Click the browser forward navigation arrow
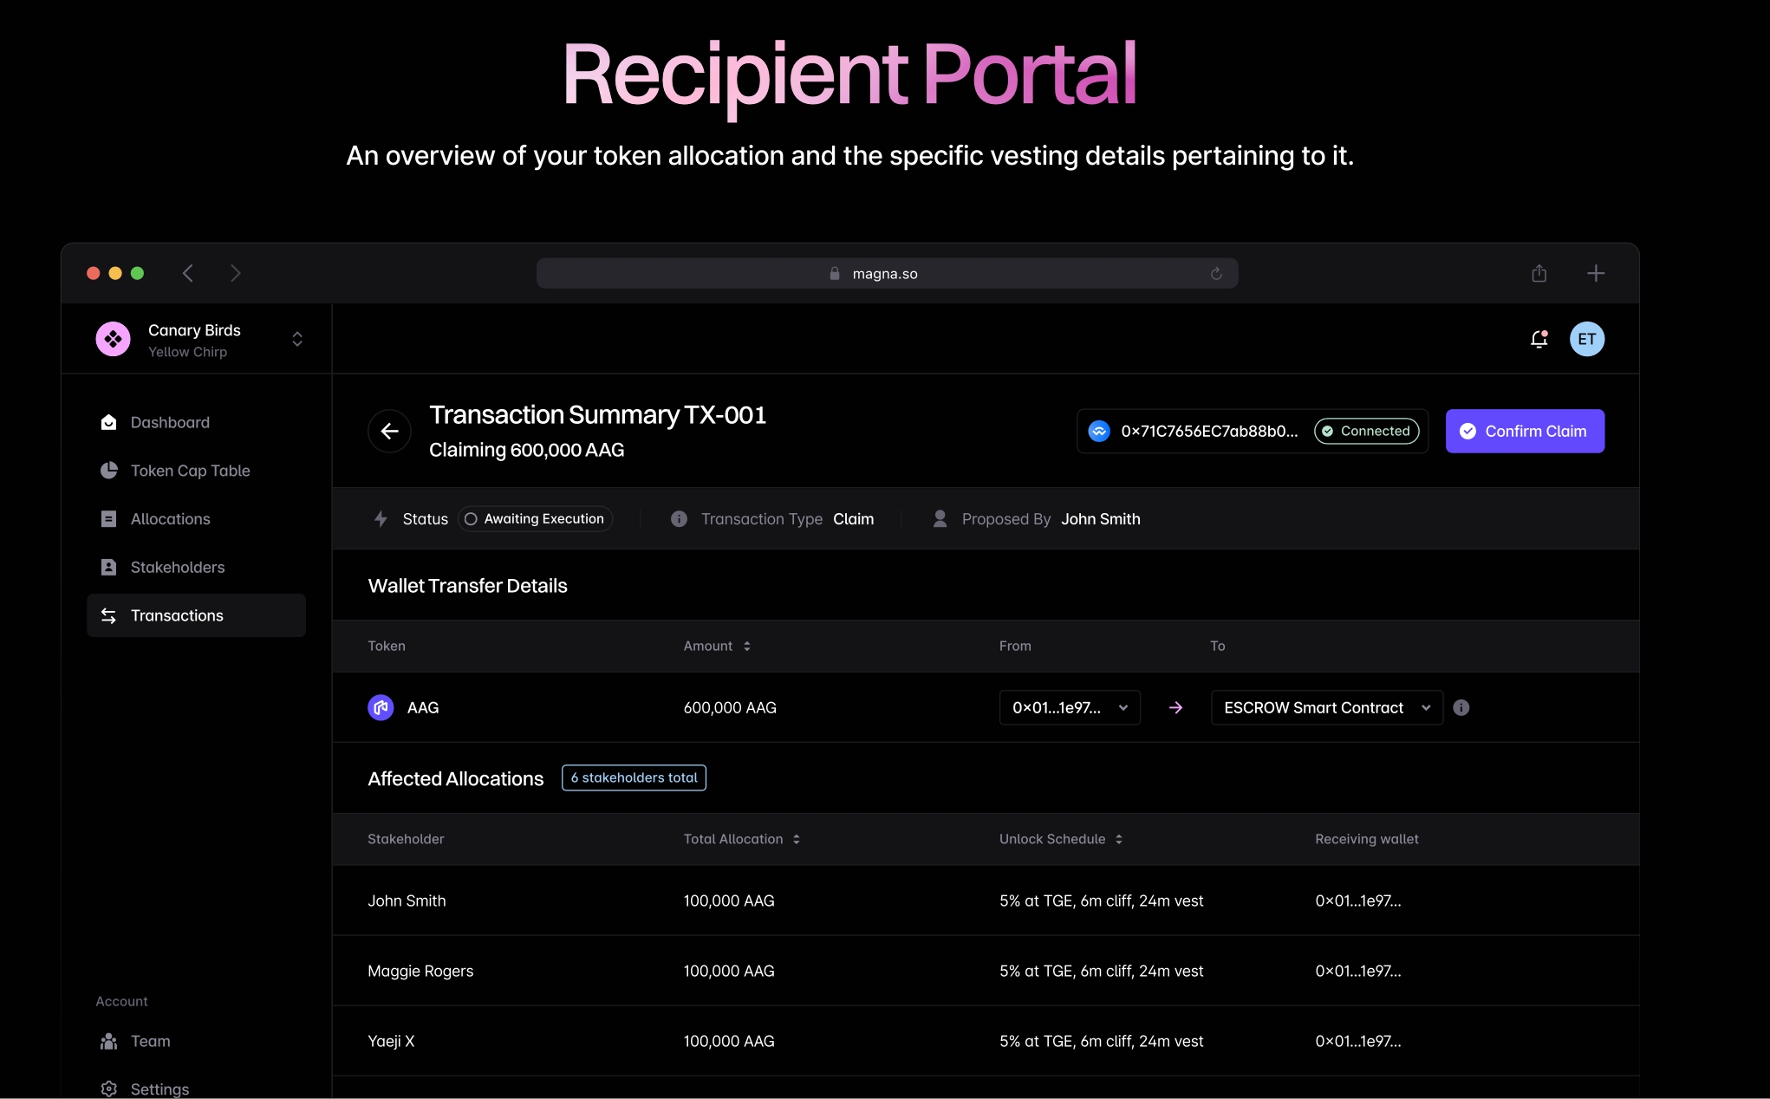Viewport: 1770px width, 1099px height. point(235,274)
